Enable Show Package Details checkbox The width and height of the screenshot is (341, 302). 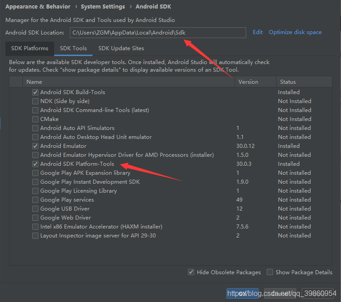point(270,272)
